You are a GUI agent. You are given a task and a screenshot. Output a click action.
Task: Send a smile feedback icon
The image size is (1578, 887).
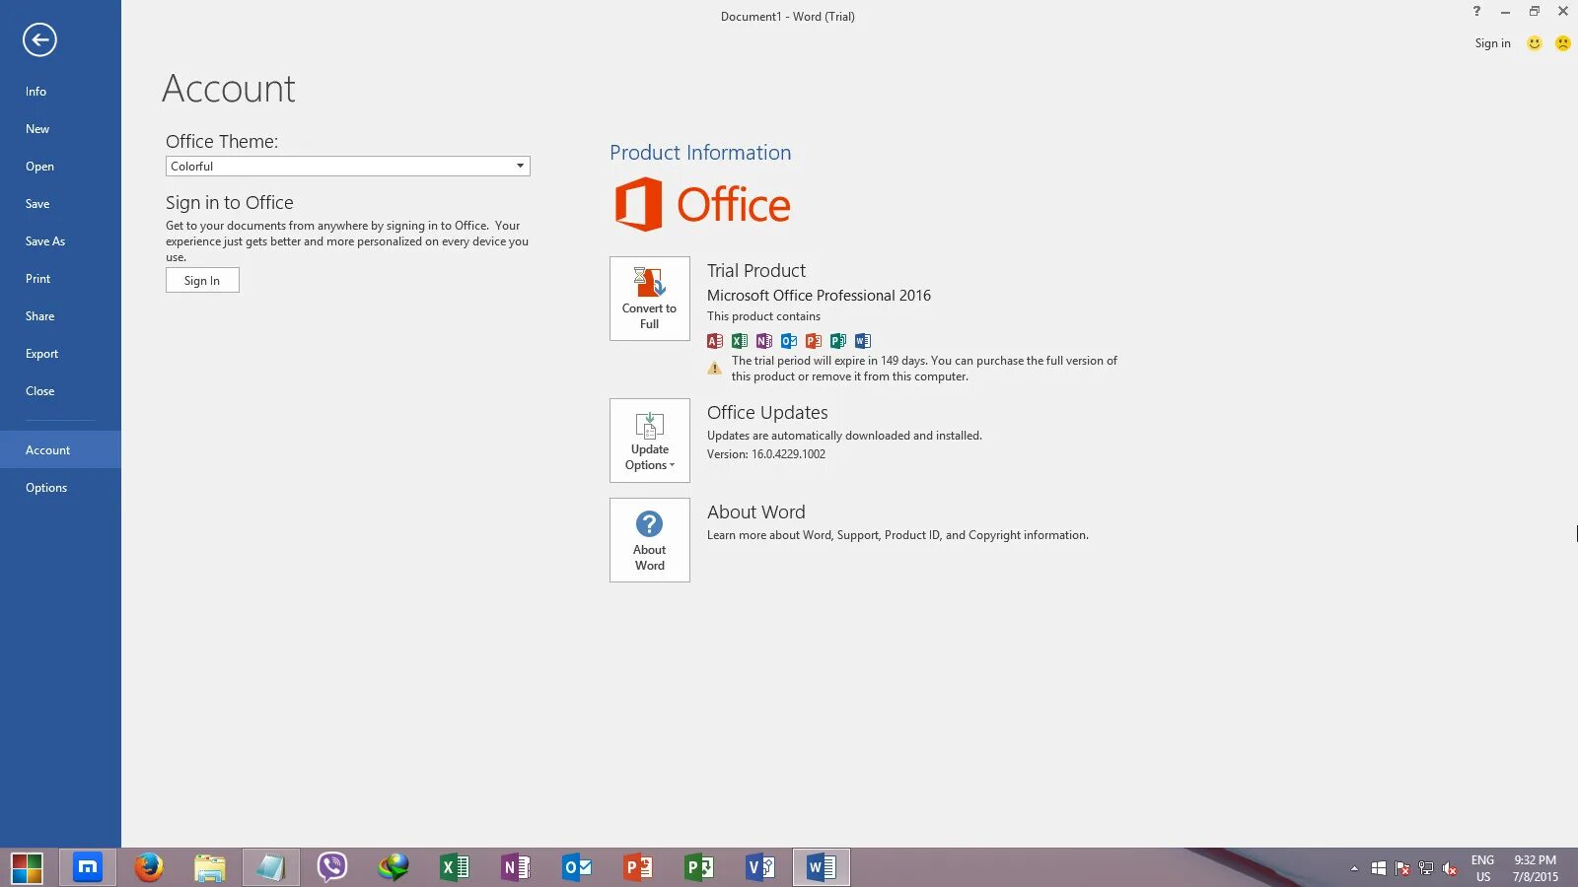[1534, 43]
